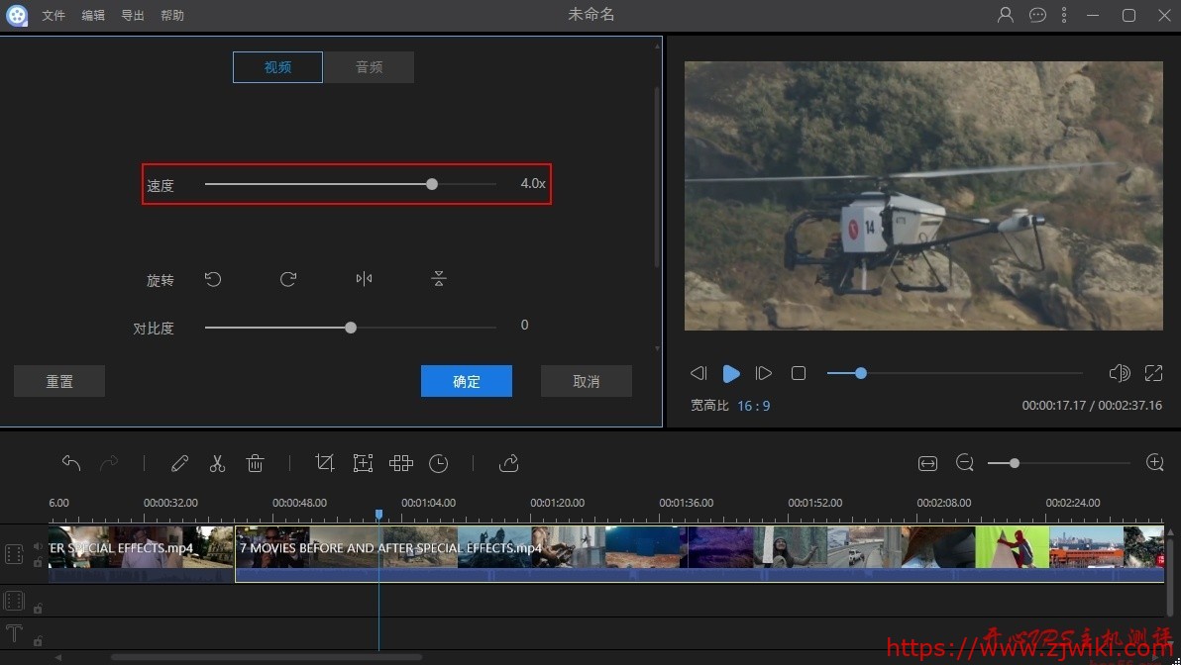1181x665 pixels.
Task: Open the Mosaic effect tool
Action: point(400,462)
